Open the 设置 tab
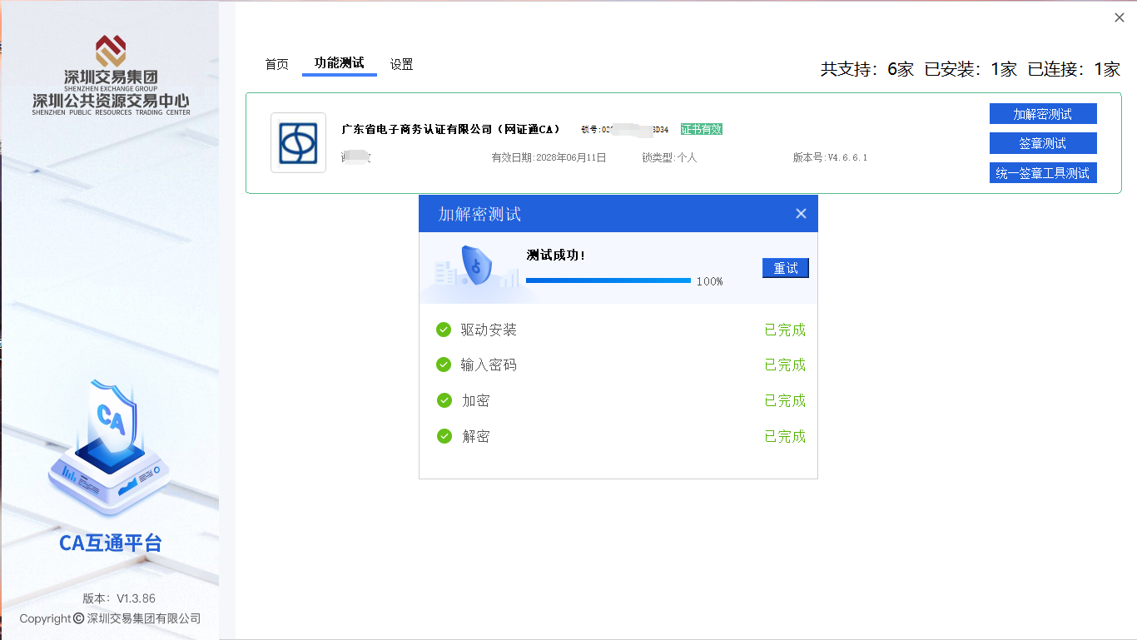Viewport: 1137px width, 640px height. coord(400,63)
